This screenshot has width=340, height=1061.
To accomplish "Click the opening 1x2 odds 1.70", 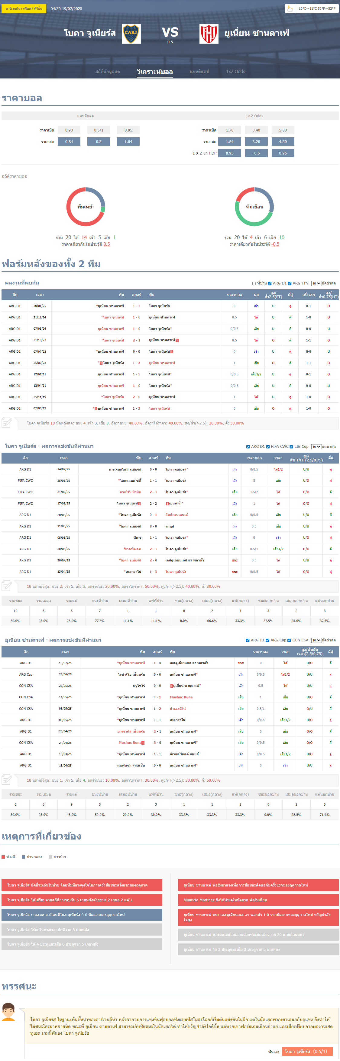I will pyautogui.click(x=230, y=130).
